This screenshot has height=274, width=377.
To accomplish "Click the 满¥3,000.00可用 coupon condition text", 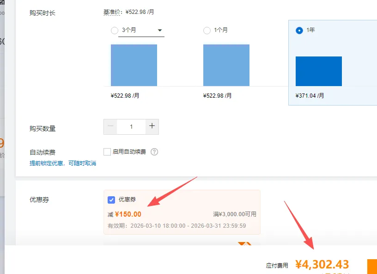I will 235,214.
